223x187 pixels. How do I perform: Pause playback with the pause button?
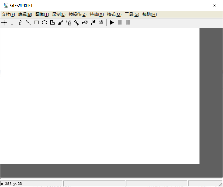(128, 23)
